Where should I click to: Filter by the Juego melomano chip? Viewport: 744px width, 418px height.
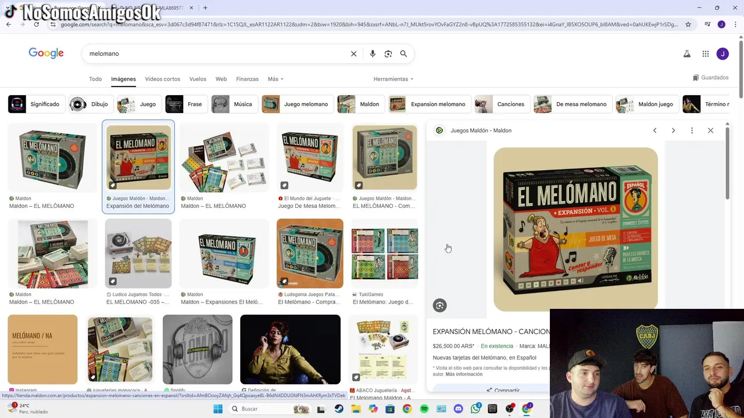(296, 104)
